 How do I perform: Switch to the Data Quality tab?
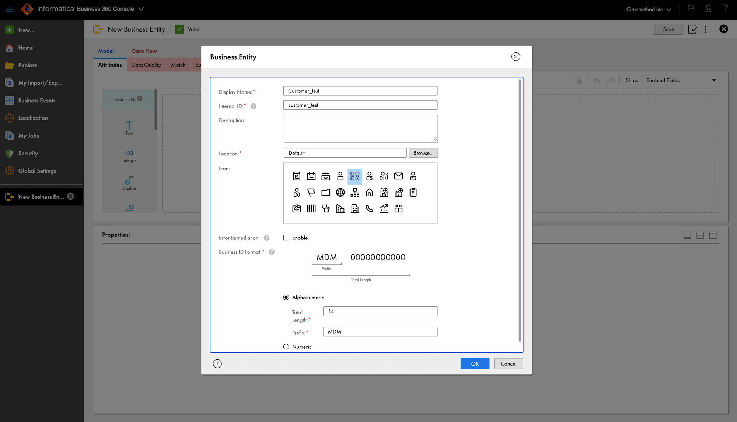click(146, 65)
